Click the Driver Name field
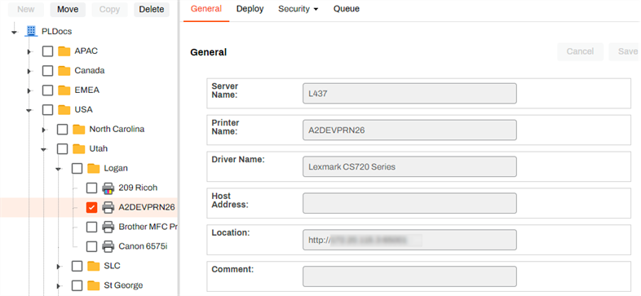This screenshot has width=641, height=296. click(409, 166)
